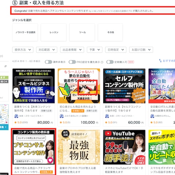Click 見積り必須 badge on 未来コンテンツ製作所 card
Viewport: 175px width, 175px height.
click(46, 111)
